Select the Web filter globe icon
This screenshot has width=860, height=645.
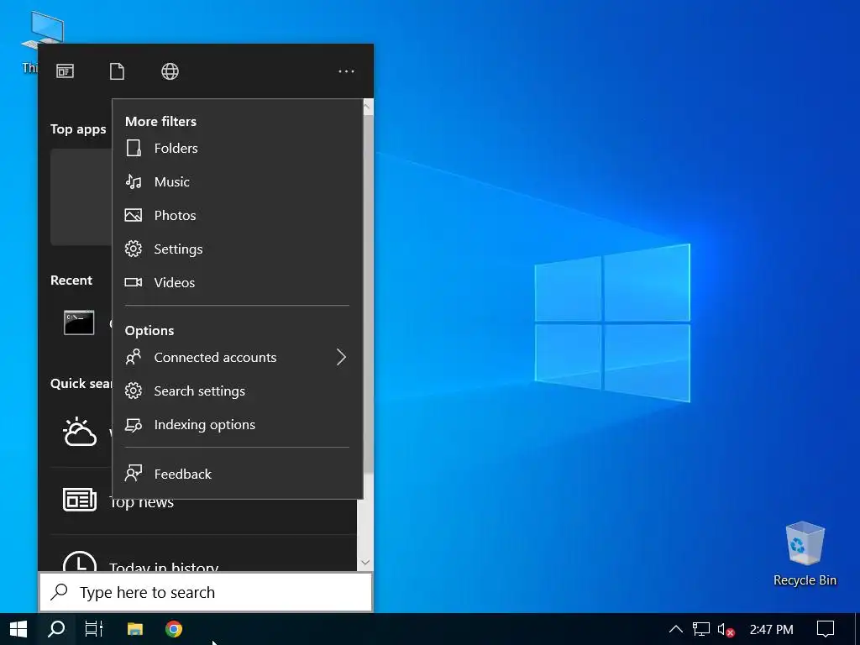click(x=170, y=71)
